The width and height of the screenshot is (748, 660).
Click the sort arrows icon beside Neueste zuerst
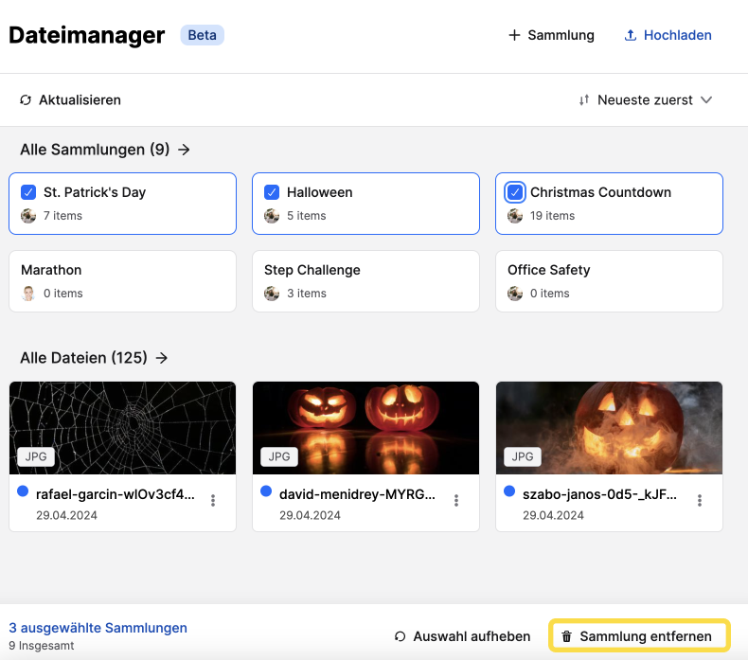[584, 99]
